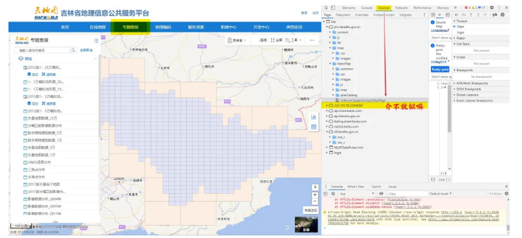This screenshot has width=522, height=238.
Task: Open the table grid icon on map
Action: tap(313, 127)
